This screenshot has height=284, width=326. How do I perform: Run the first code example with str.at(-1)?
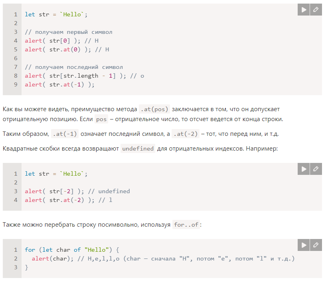point(304,10)
